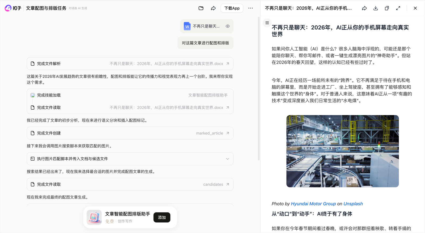Open Hyundai Motor Group photo credit link
The width and height of the screenshot is (425, 233).
(313, 204)
